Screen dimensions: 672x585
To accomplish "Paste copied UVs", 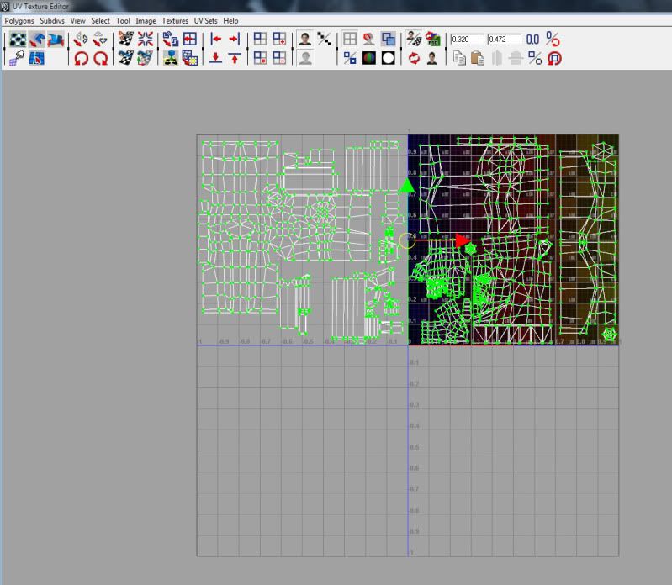I will point(478,58).
